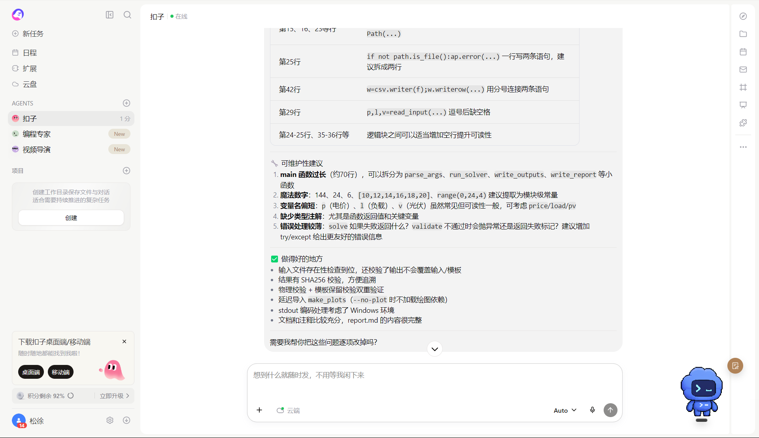Viewport: 759px width, 438px height.
Task: Open the folder icon in right rail
Action: 743,34
